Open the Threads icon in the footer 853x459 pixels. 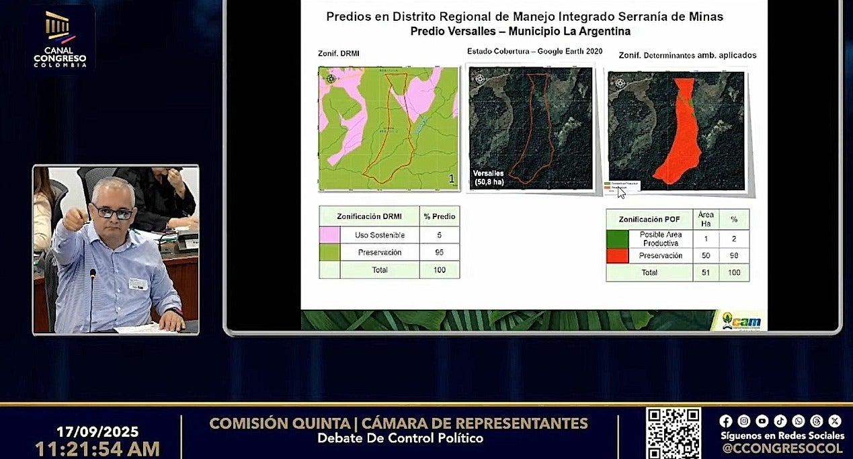point(816,421)
